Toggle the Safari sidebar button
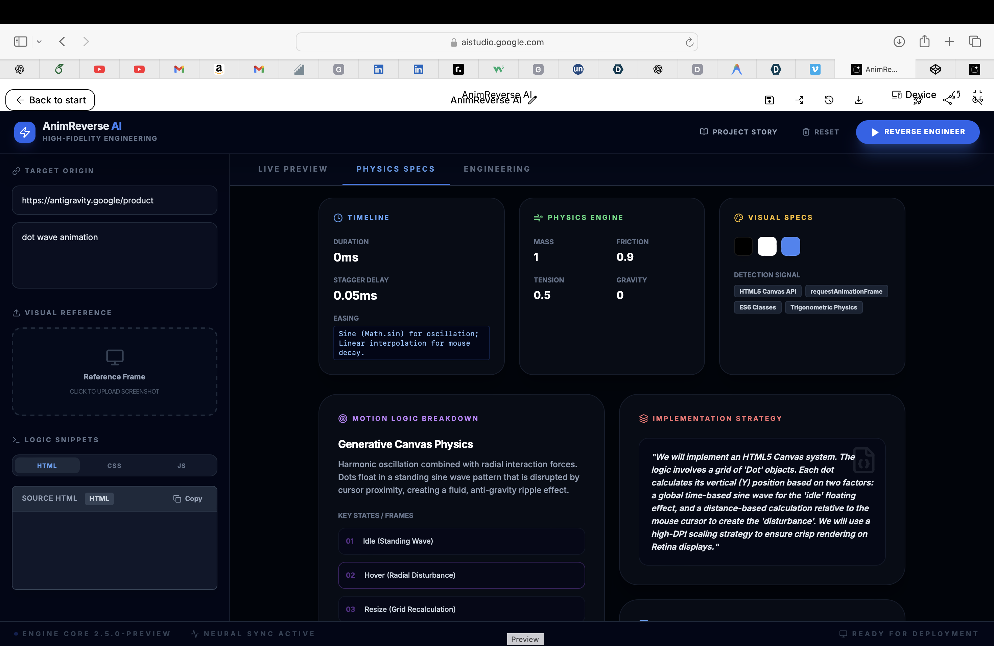The height and width of the screenshot is (646, 994). coord(21,42)
